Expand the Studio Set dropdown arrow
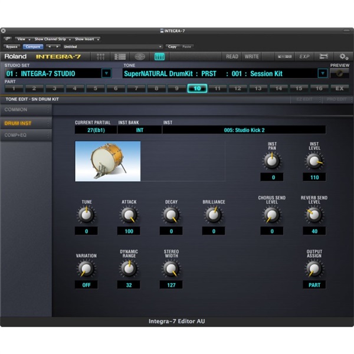Viewport: 354px width, 354px height. 106,73
